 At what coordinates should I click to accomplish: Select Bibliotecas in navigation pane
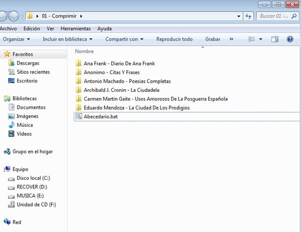(x=25, y=98)
